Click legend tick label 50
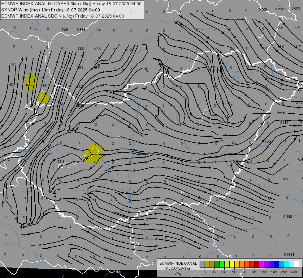The image size is (303, 278). 234,272
